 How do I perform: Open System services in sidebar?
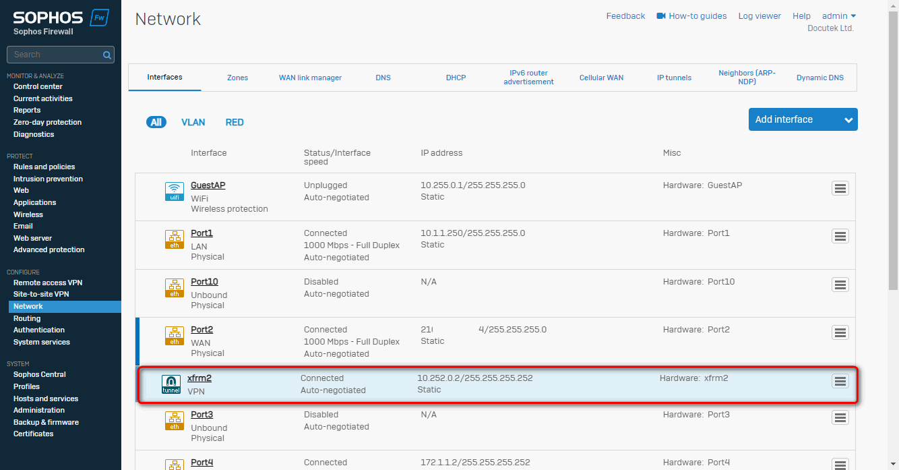pyautogui.click(x=42, y=342)
